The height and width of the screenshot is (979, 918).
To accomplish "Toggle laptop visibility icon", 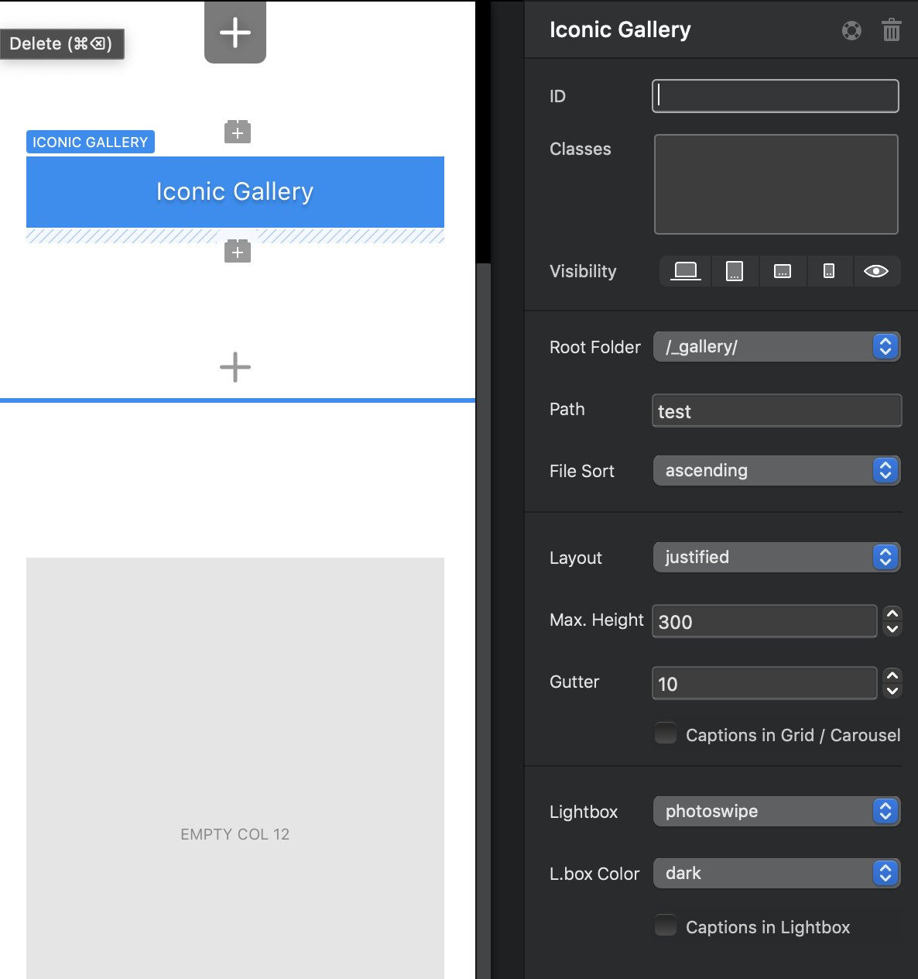I will point(686,271).
